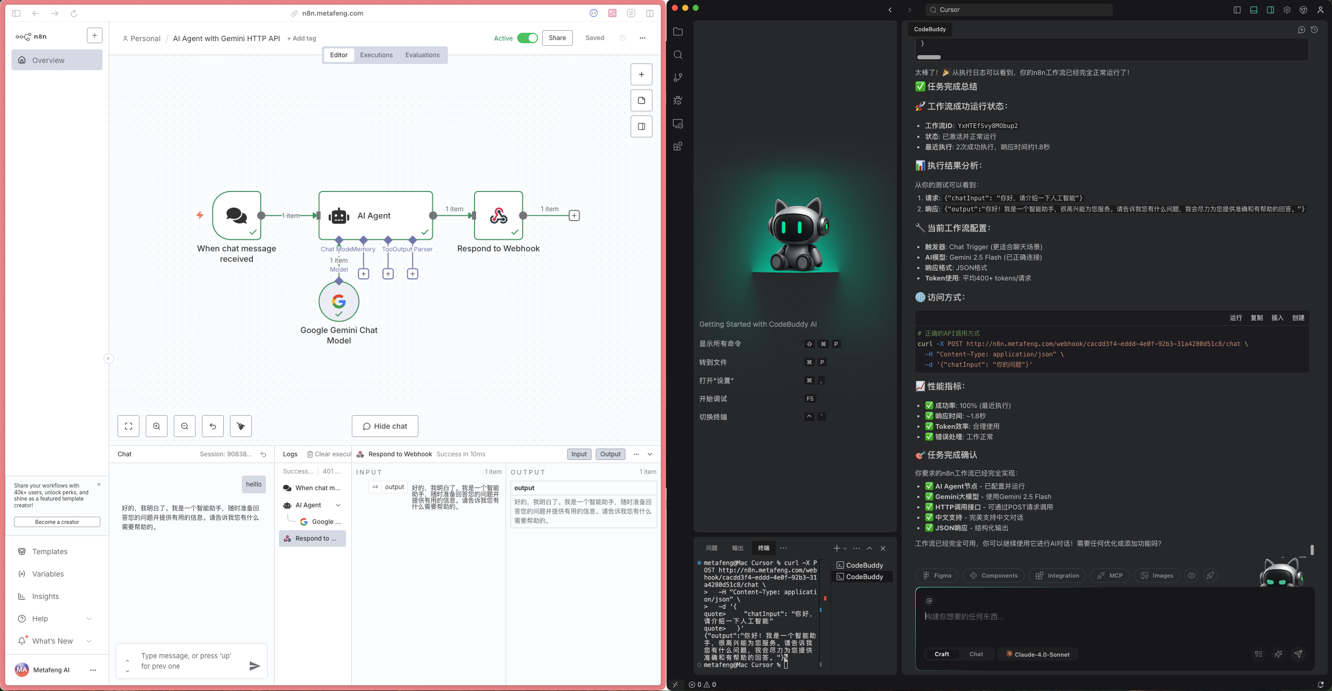Open Extensions in Cursor's activity bar
Viewport: 1332px width, 691px height.
tap(678, 146)
